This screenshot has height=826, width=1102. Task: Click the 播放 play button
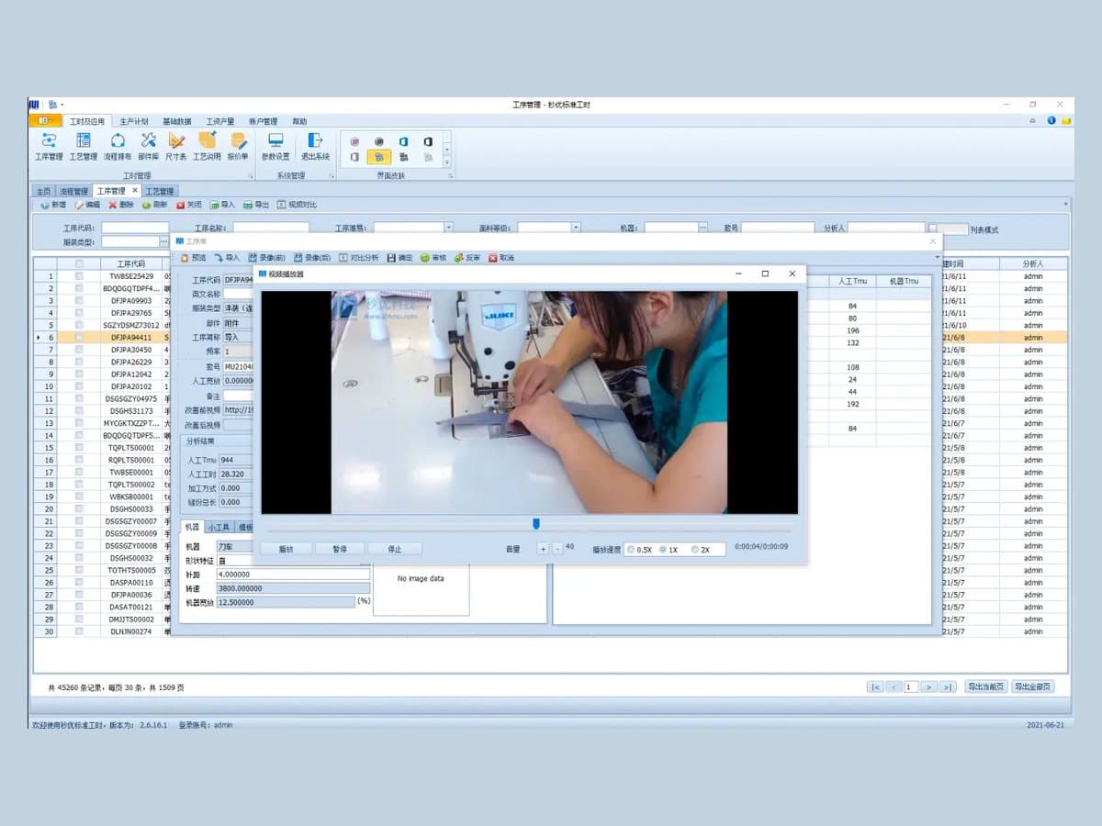286,549
